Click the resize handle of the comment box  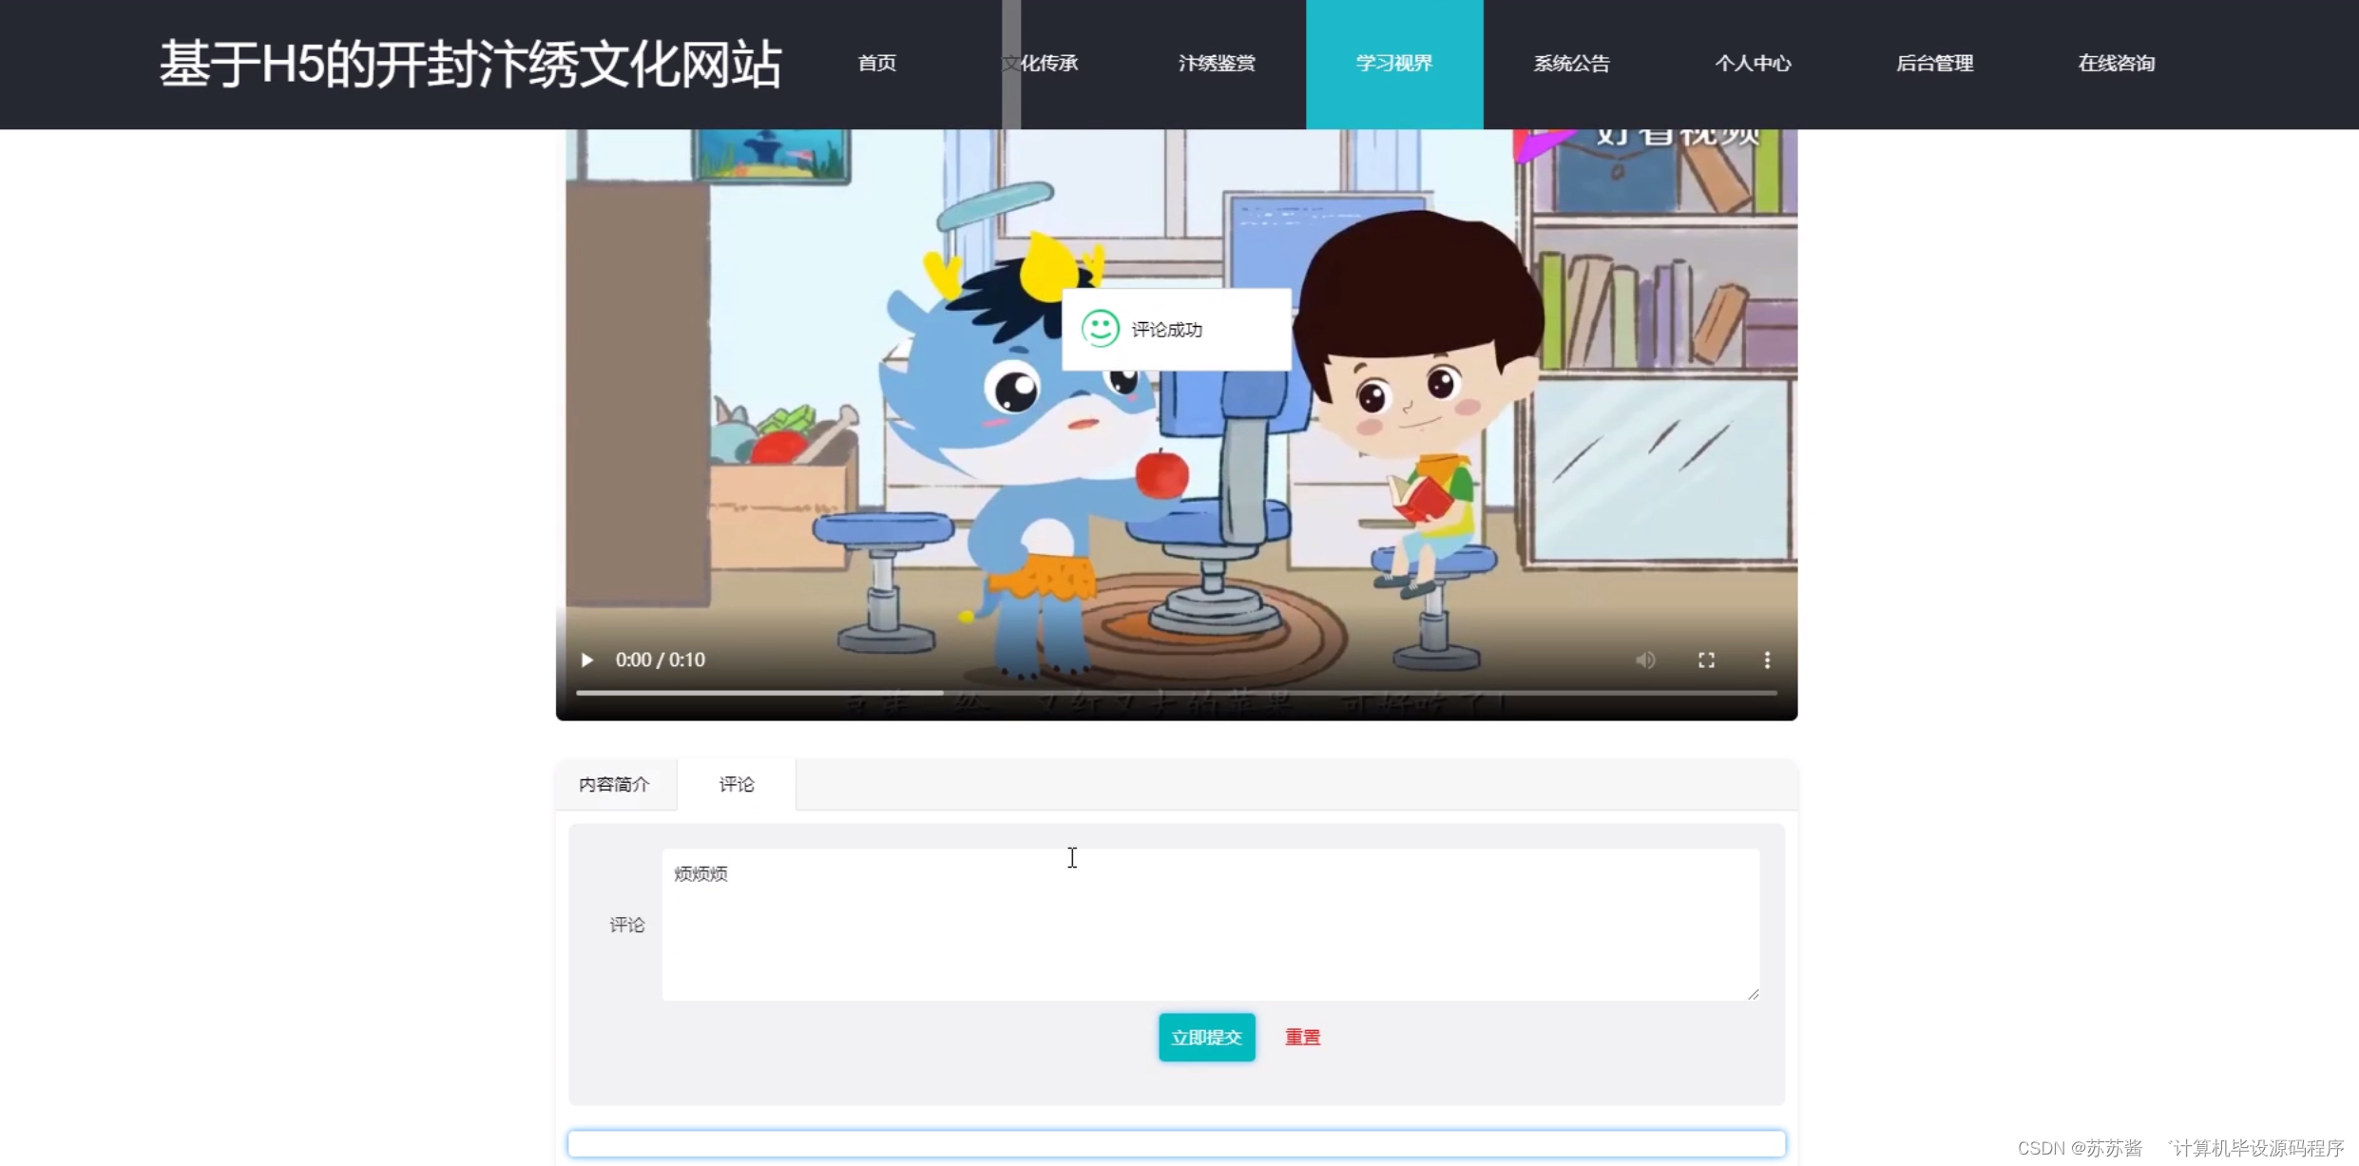(1753, 994)
